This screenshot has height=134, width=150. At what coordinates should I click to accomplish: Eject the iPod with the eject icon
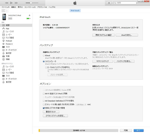[x=29, y=15]
